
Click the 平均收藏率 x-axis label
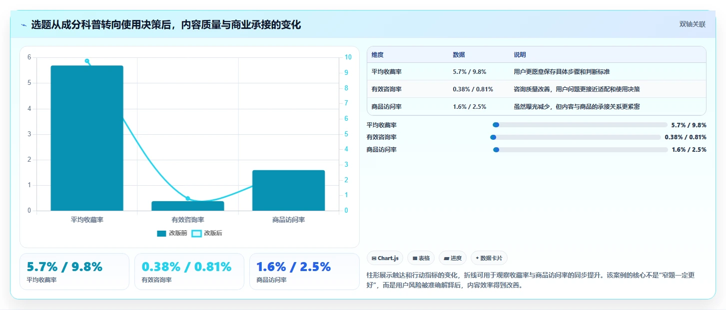tap(87, 220)
